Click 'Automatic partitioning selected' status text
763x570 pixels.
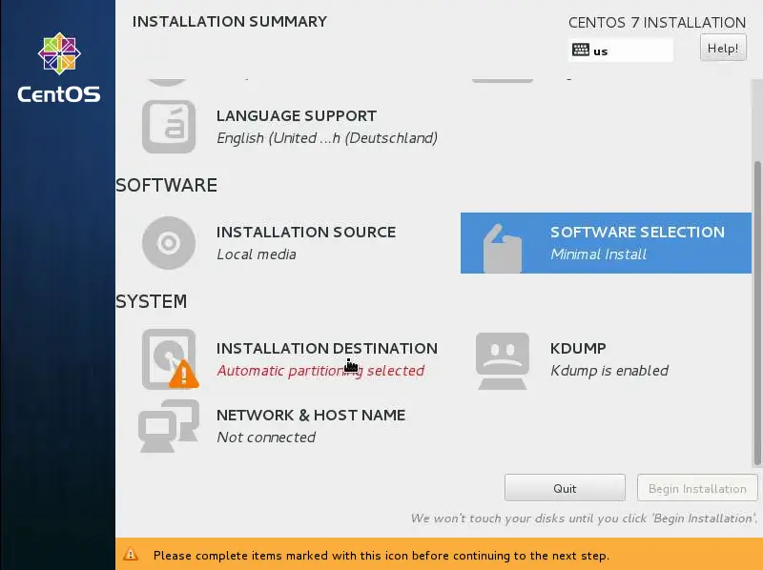pyautogui.click(x=320, y=371)
